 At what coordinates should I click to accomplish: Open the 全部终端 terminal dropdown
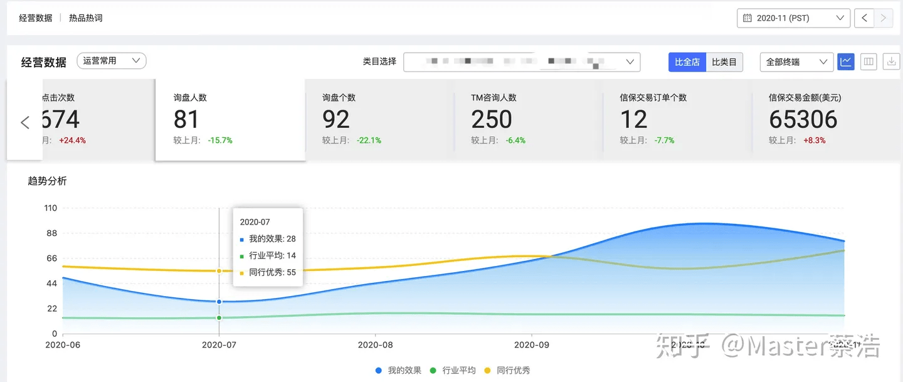point(796,62)
